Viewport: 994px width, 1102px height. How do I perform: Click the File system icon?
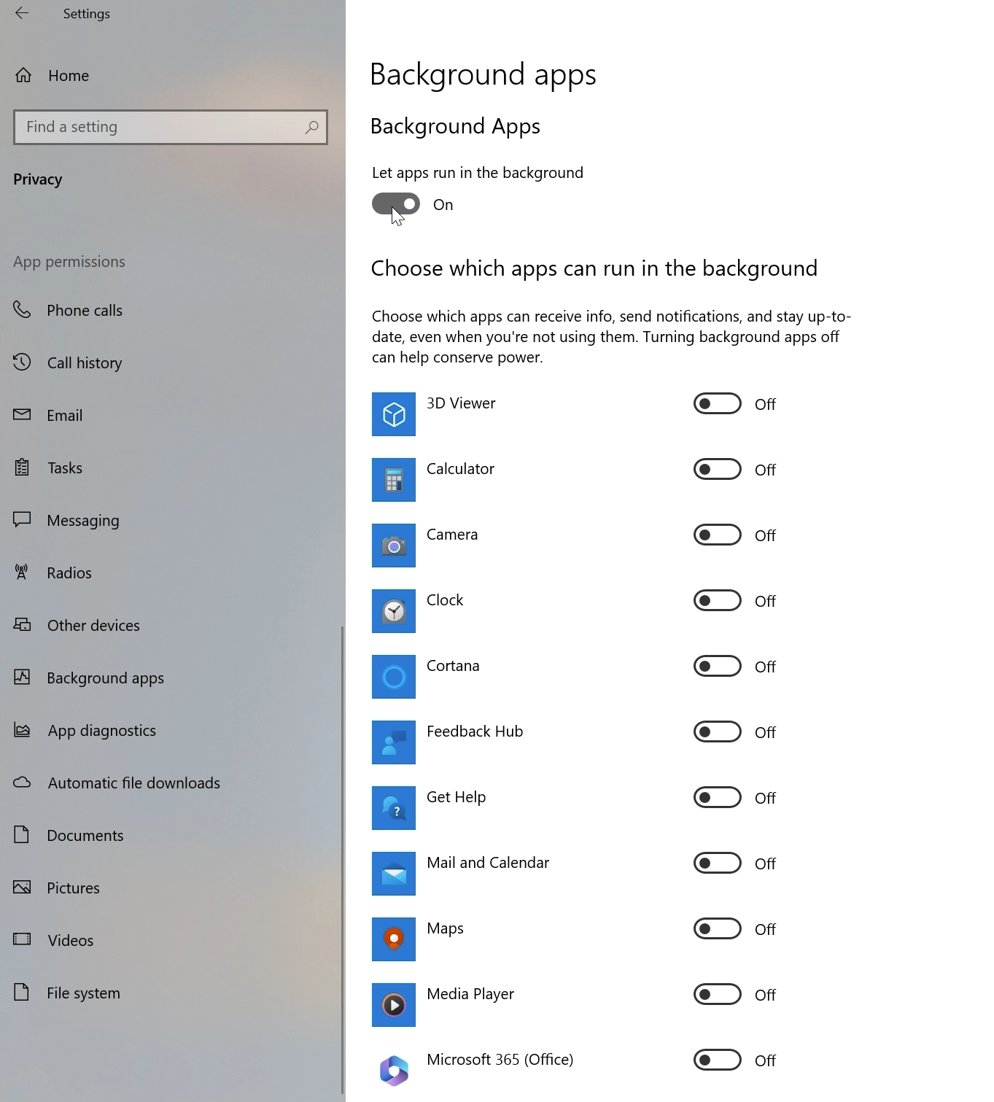click(22, 992)
